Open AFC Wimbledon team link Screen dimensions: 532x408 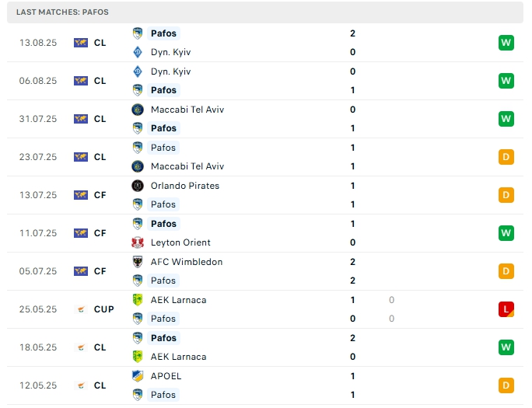click(187, 262)
